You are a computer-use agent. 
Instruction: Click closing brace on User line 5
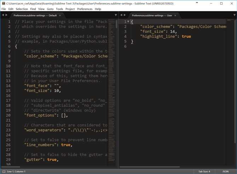click(132, 42)
